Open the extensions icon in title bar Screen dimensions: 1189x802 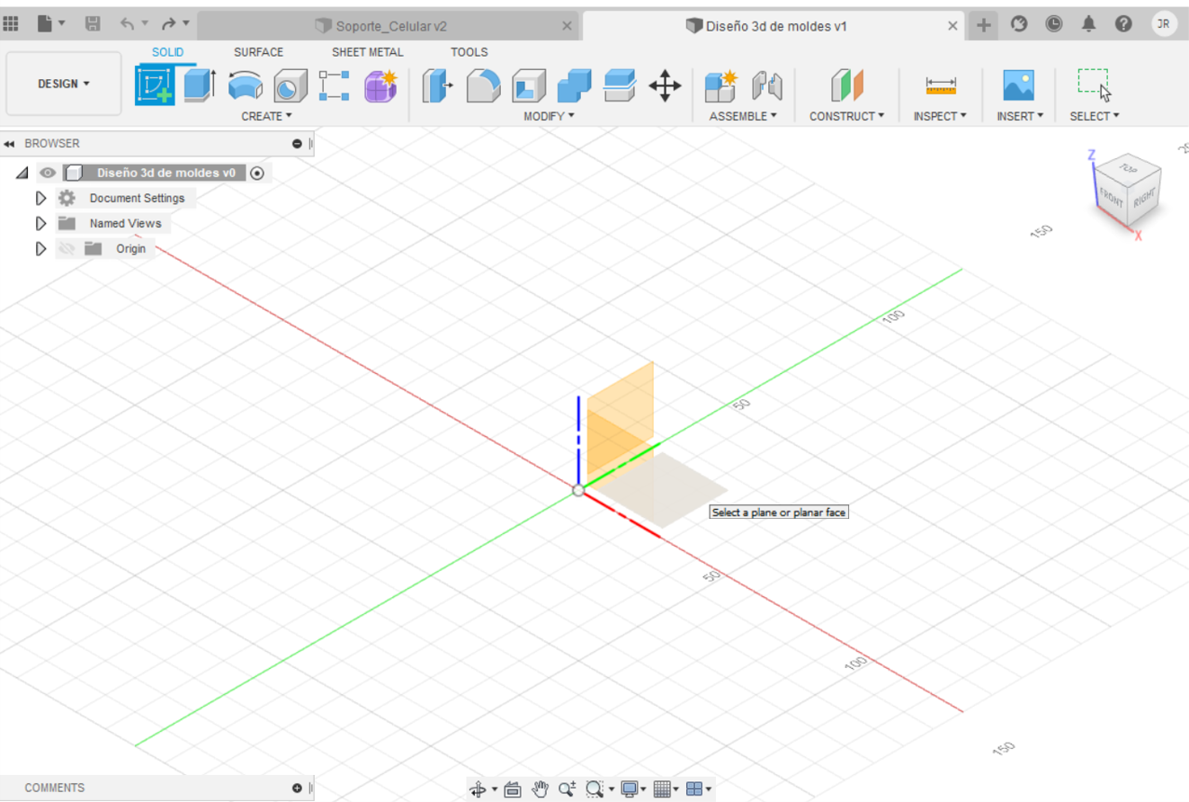[1019, 24]
